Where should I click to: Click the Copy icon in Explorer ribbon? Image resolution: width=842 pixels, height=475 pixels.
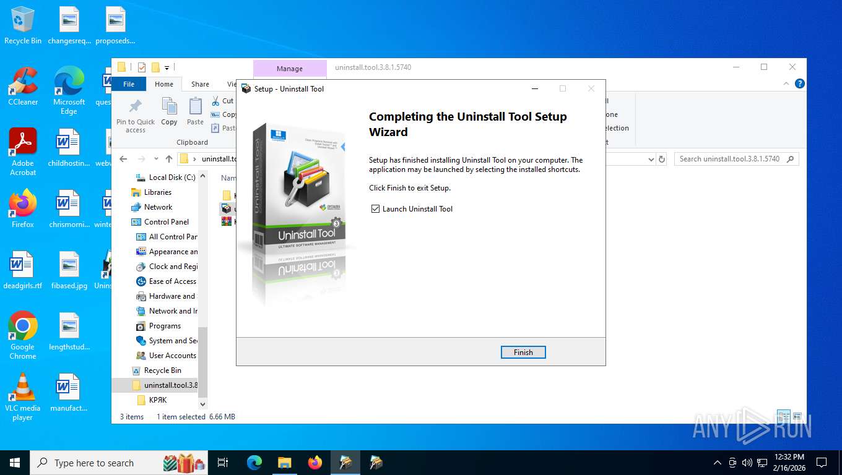tap(169, 112)
